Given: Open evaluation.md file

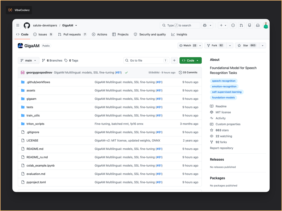Looking at the screenshot, I should [x=36, y=174].
